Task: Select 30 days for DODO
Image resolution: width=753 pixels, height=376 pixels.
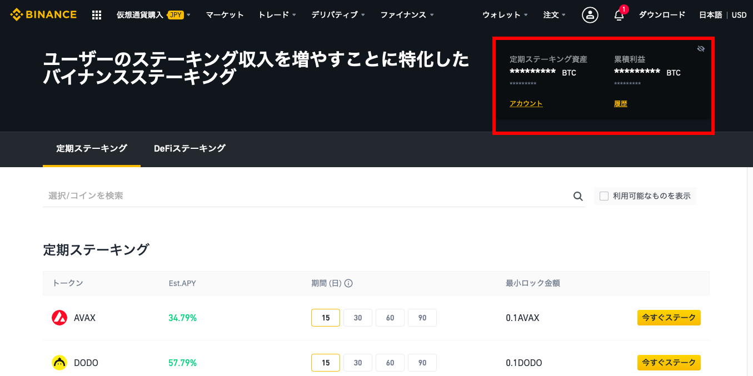Action: tap(358, 363)
